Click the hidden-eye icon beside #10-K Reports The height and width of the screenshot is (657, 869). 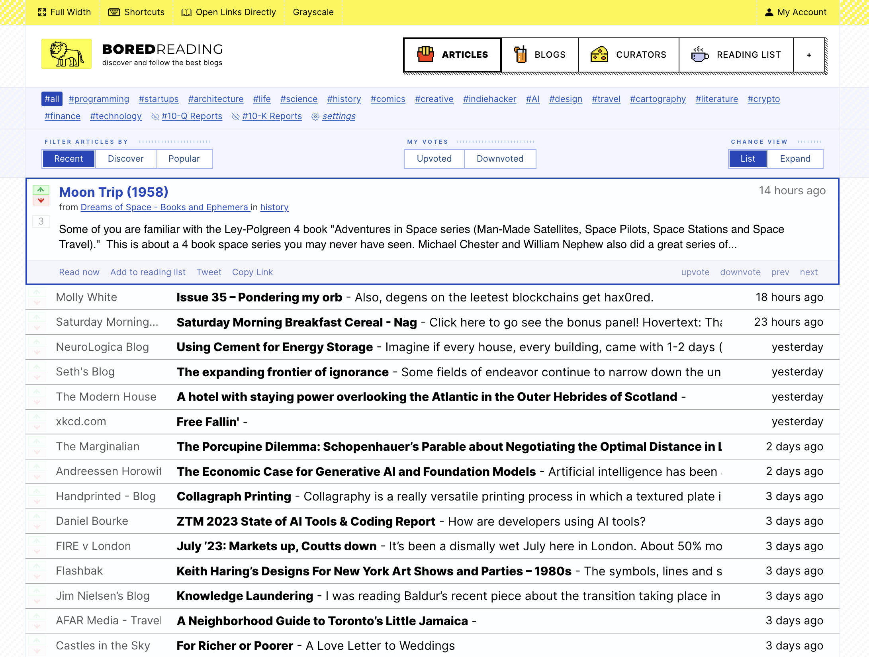236,117
